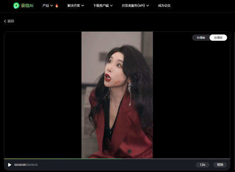235x172 pixels.
Task: Open the 解决方案 menu
Action: coord(73,6)
